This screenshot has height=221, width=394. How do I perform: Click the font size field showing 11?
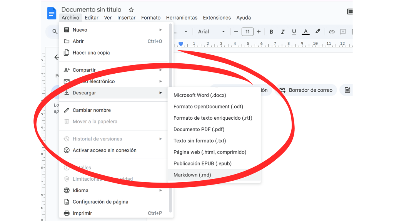click(247, 32)
